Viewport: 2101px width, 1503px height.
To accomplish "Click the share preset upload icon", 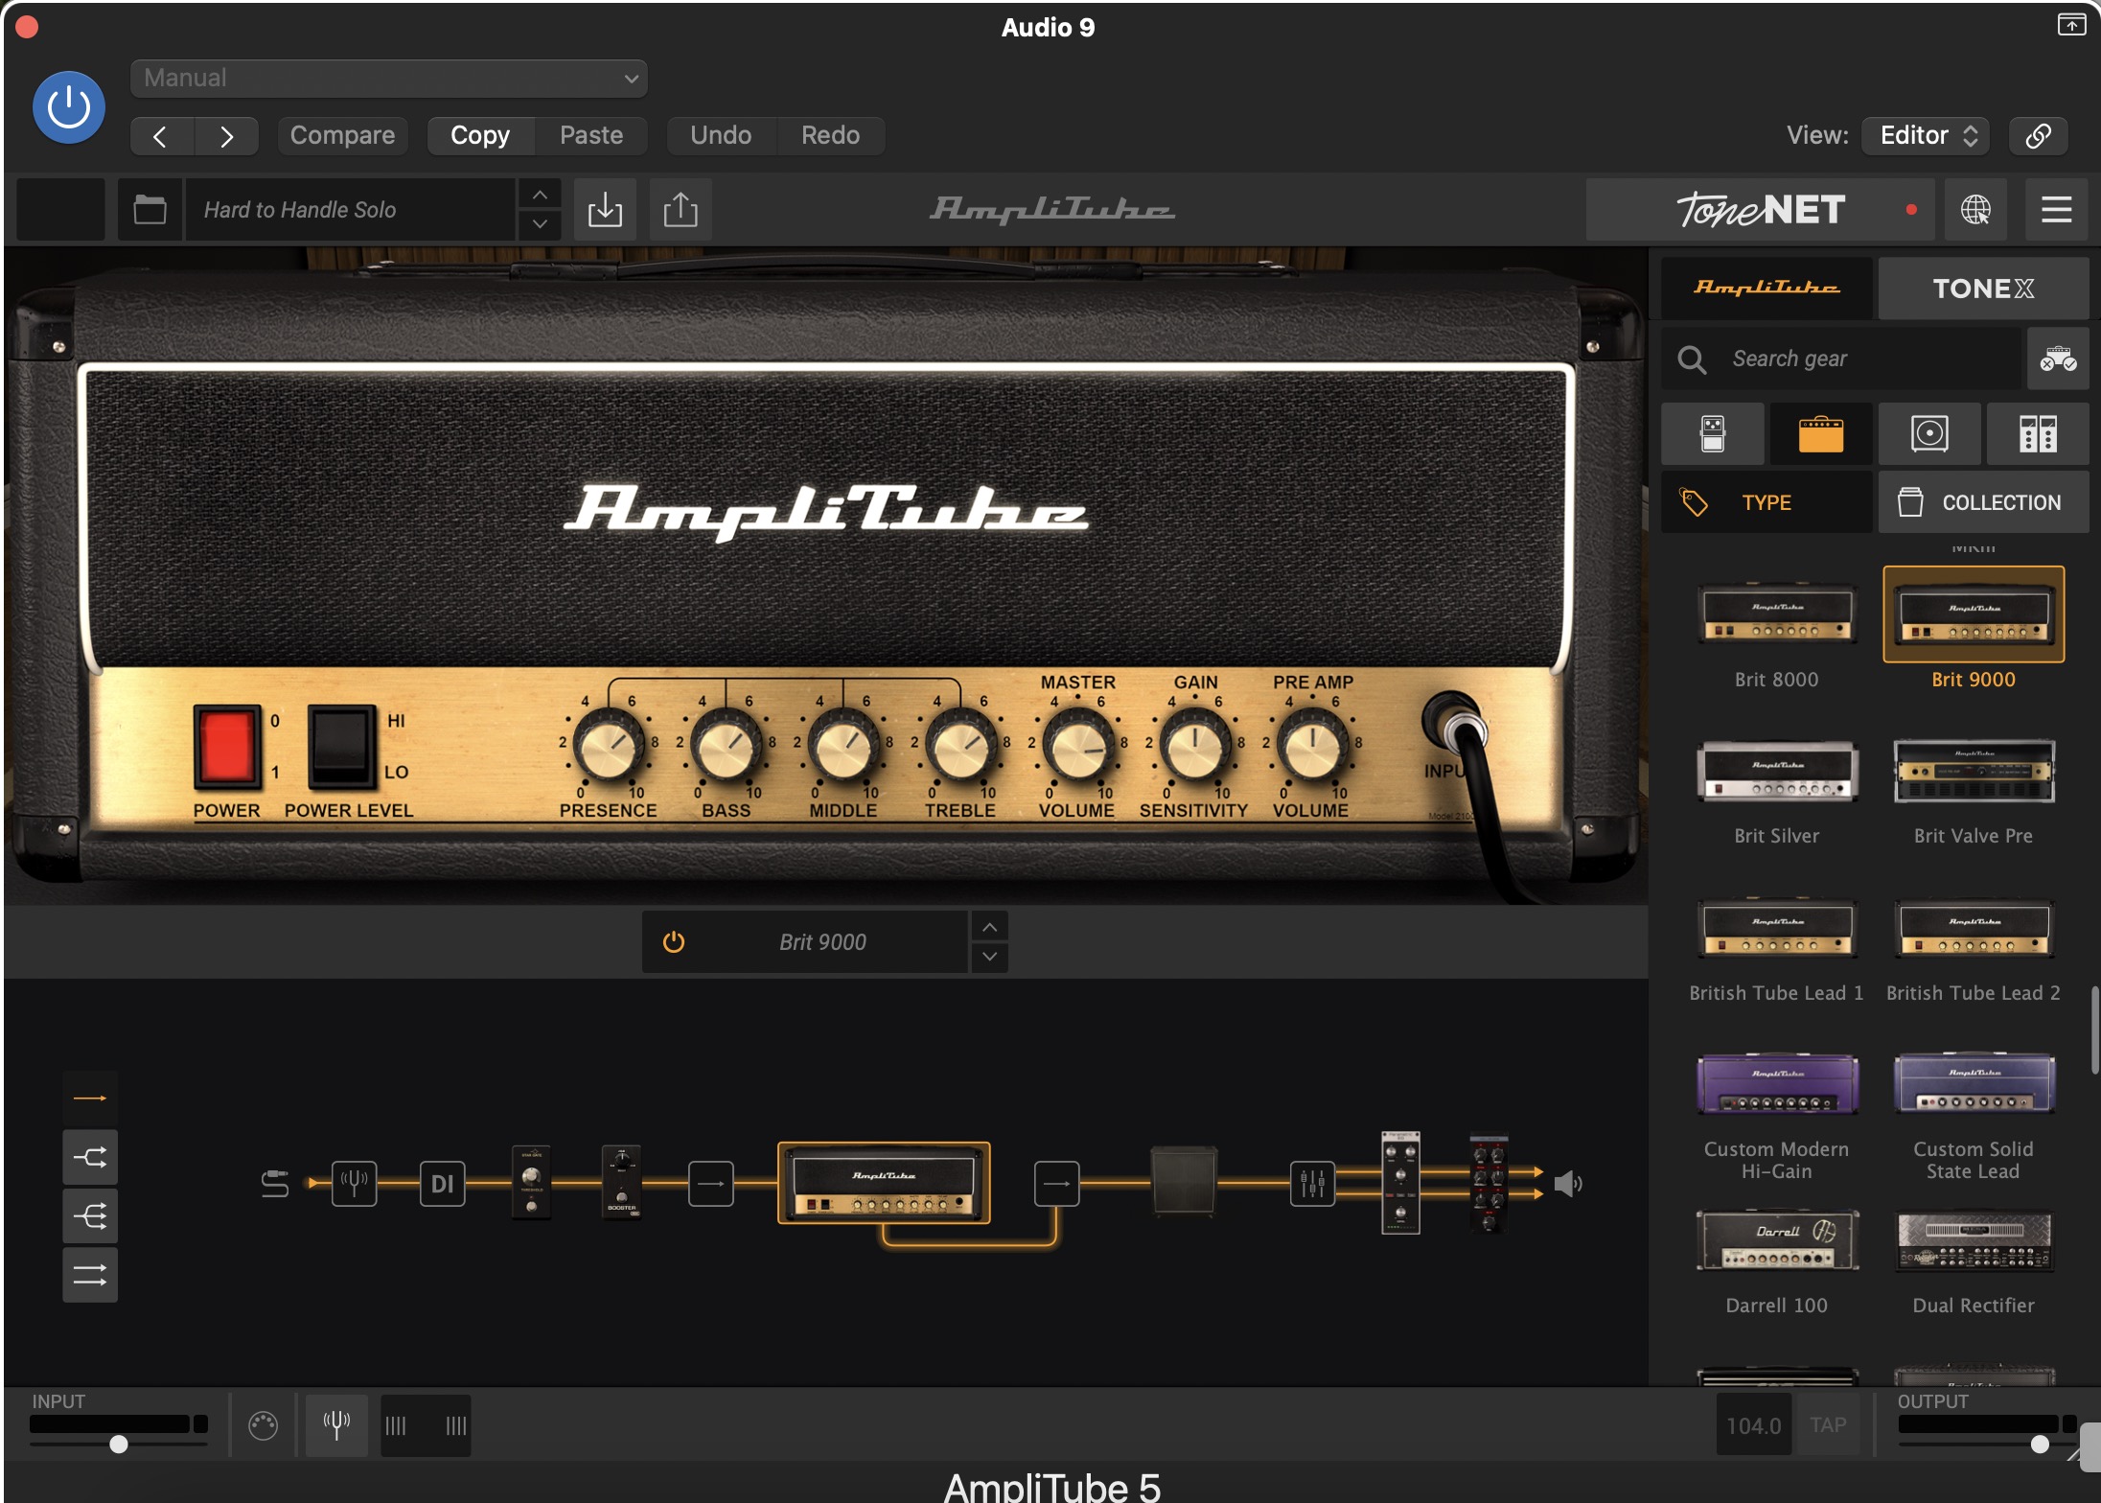I will pyautogui.click(x=681, y=209).
